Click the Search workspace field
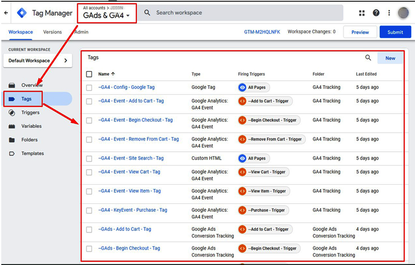The image size is (415, 265). click(240, 13)
